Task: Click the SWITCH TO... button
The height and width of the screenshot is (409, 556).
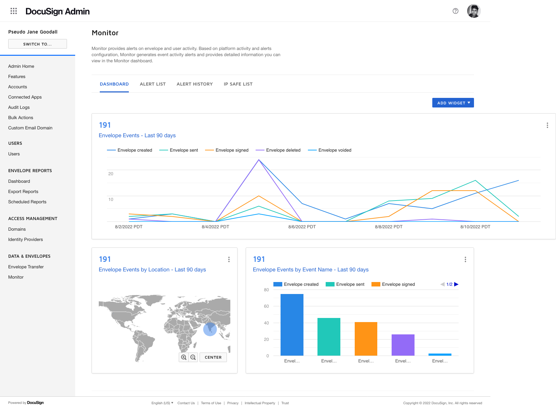Action: click(x=38, y=44)
